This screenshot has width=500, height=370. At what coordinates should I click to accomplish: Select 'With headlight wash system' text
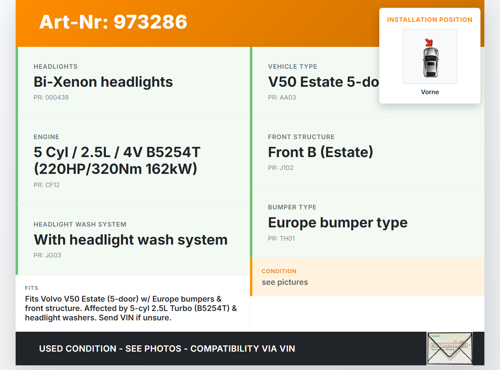[130, 240]
